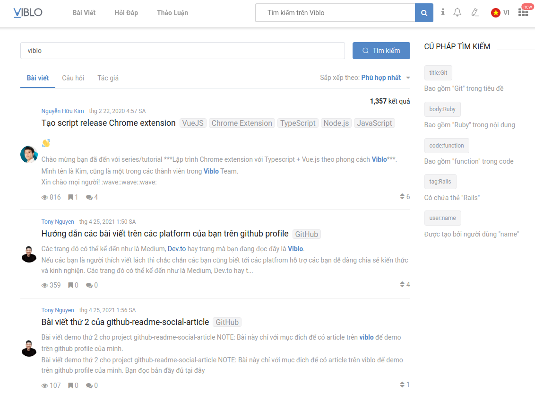Open the 'Thảo Luận' menu item
535x394 pixels.
[x=172, y=13]
